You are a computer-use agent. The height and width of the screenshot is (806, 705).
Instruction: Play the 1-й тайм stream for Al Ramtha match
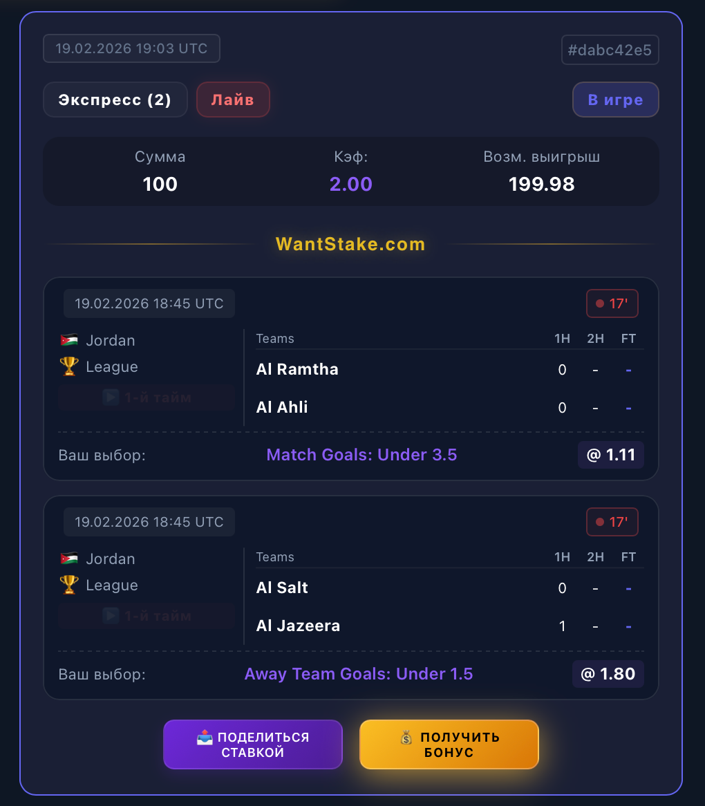click(x=147, y=397)
